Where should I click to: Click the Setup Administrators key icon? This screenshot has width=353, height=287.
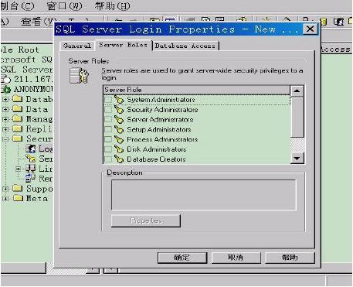(119, 129)
